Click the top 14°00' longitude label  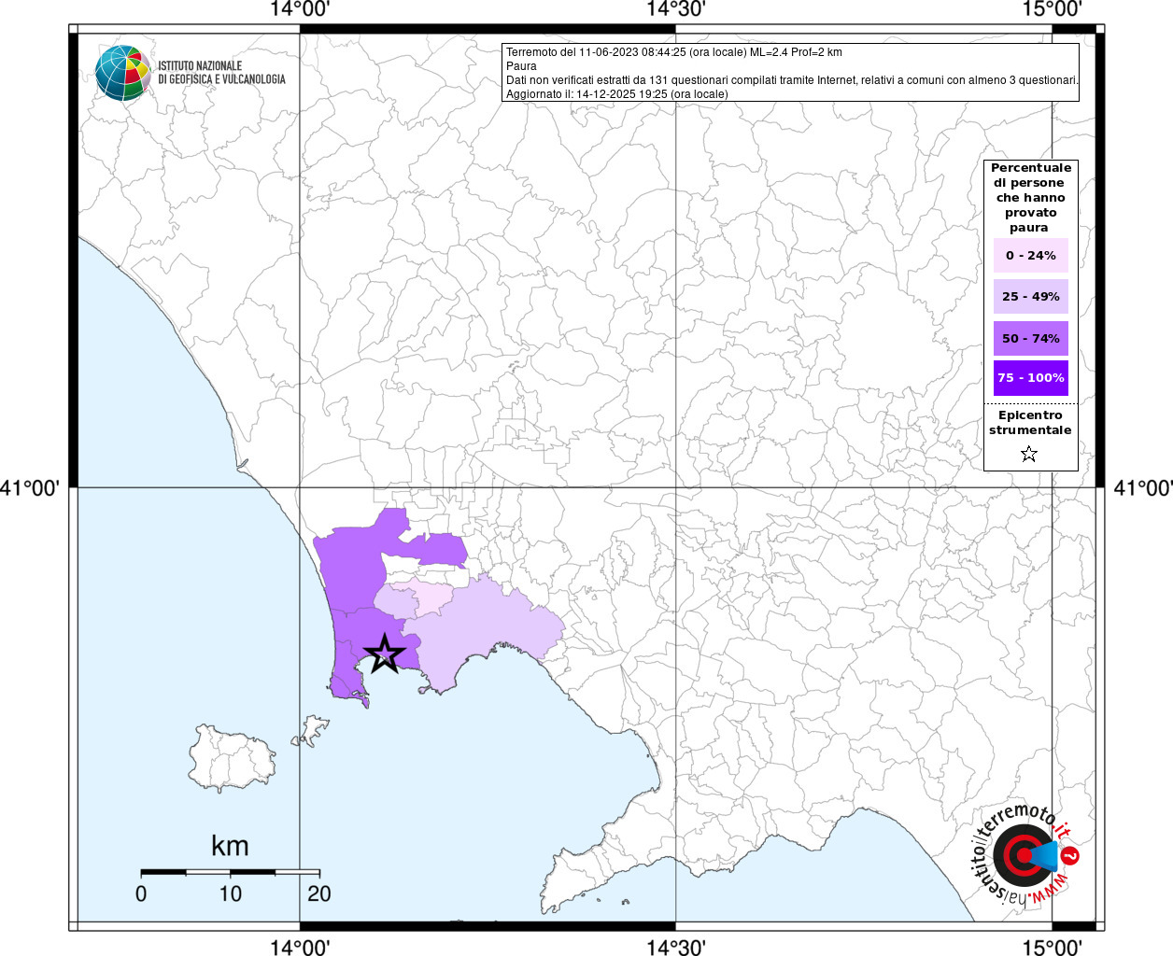300,9
